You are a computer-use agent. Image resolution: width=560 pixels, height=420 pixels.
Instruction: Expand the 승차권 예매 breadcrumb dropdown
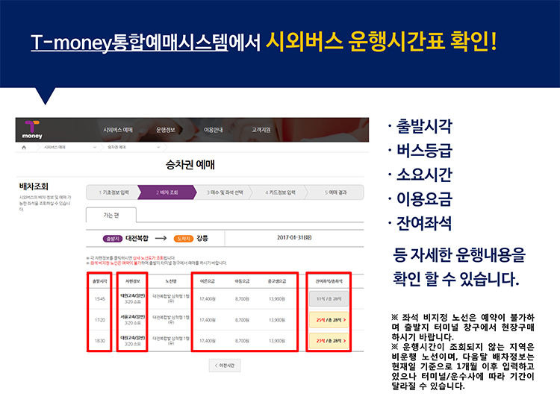click(158, 148)
